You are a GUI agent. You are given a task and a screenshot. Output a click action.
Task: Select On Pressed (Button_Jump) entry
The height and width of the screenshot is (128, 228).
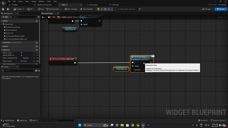[x=15, y=36]
